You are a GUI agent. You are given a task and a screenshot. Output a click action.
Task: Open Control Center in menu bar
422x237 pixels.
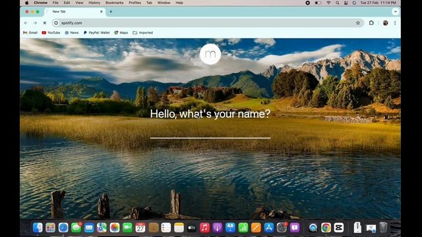346,3
